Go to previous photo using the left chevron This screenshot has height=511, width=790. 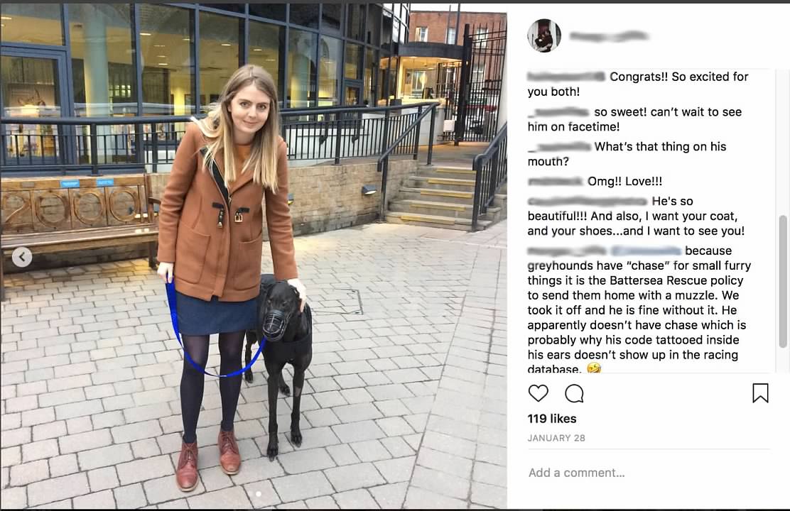point(22,257)
